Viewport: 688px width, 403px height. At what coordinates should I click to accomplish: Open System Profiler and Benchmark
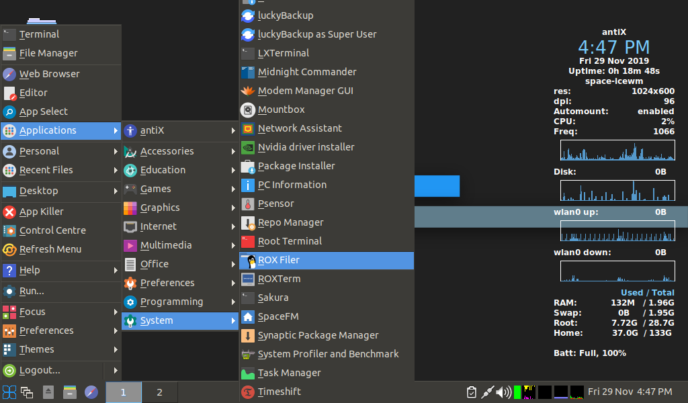(x=327, y=354)
